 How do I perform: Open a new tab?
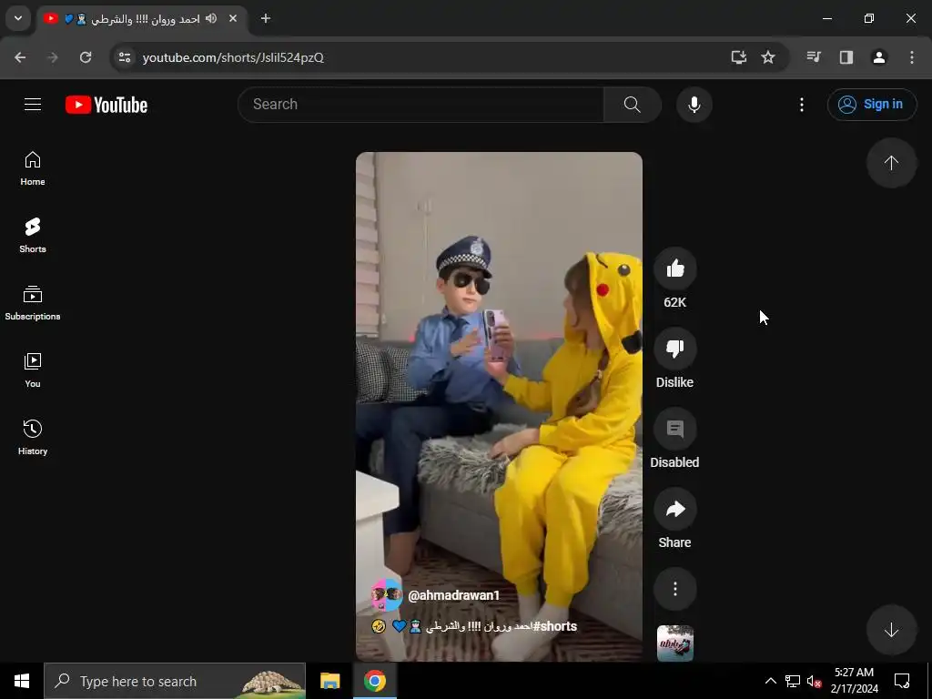pyautogui.click(x=266, y=18)
